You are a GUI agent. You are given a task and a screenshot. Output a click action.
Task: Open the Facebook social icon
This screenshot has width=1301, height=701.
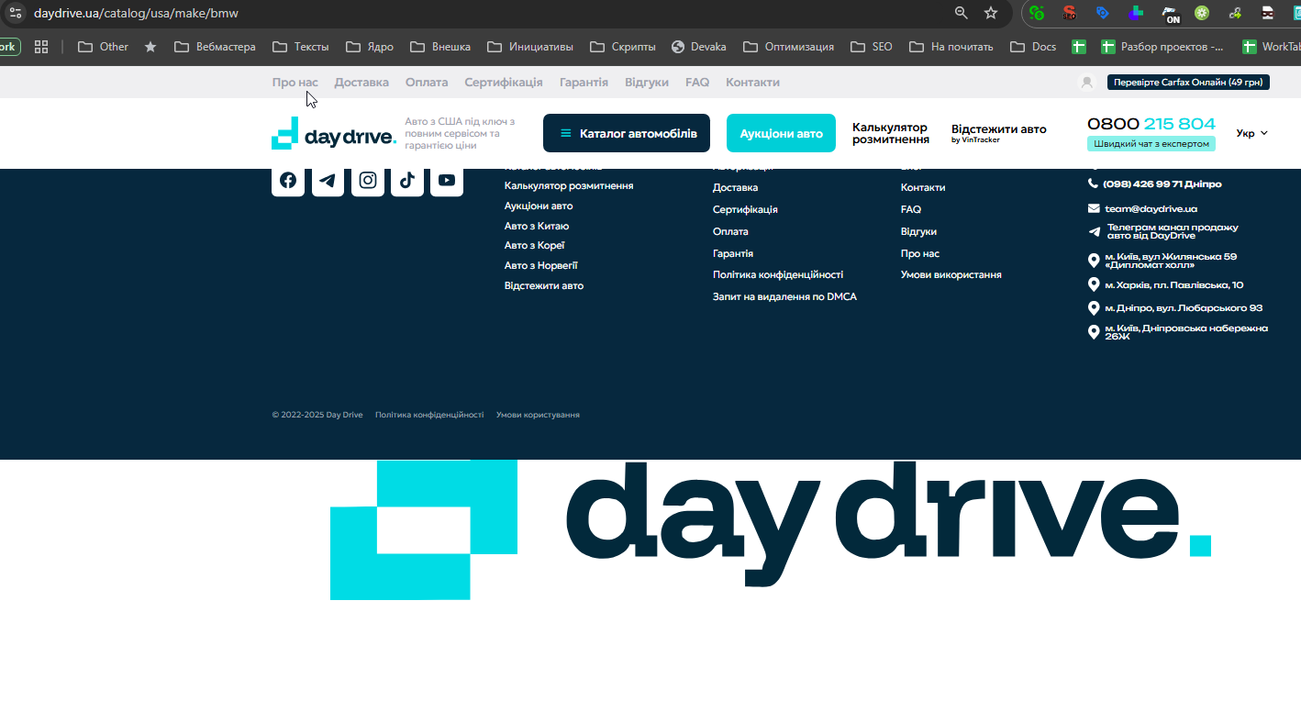288,181
